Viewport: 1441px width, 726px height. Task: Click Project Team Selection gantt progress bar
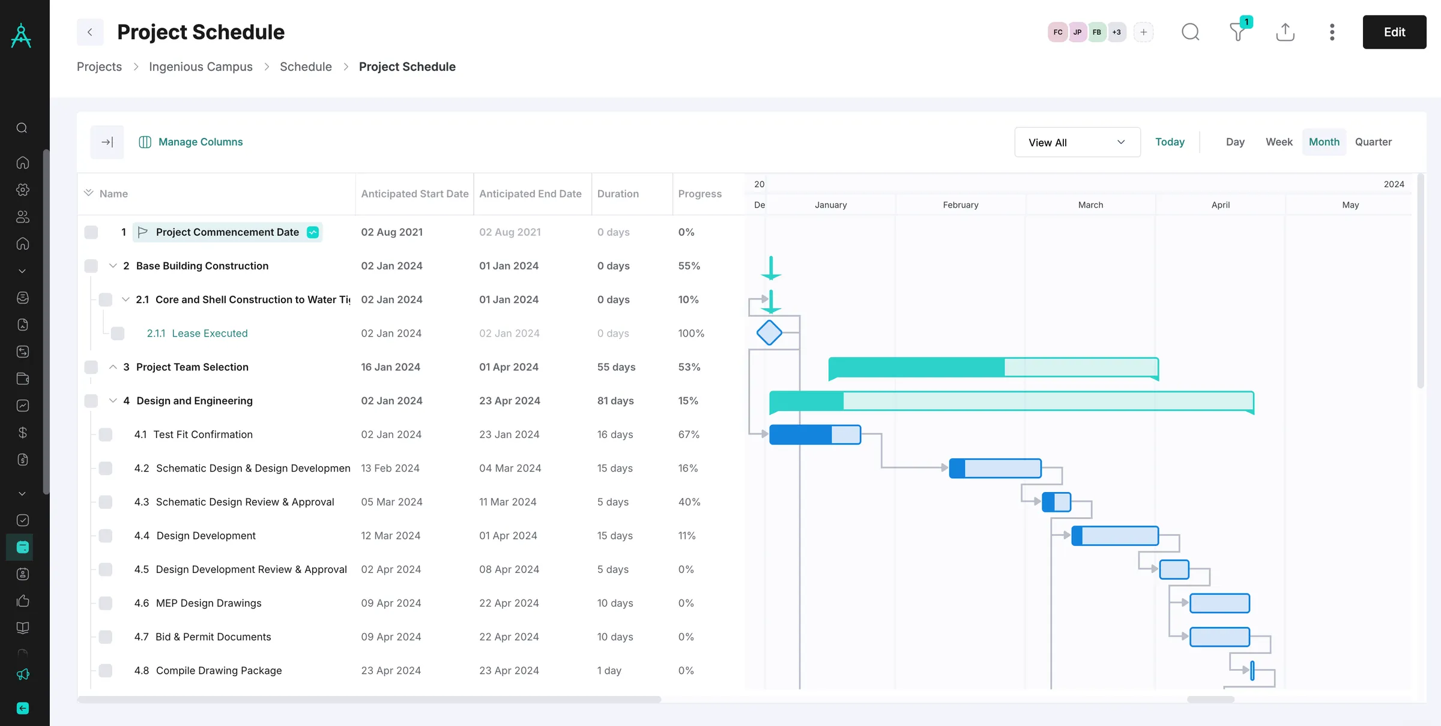pos(993,367)
